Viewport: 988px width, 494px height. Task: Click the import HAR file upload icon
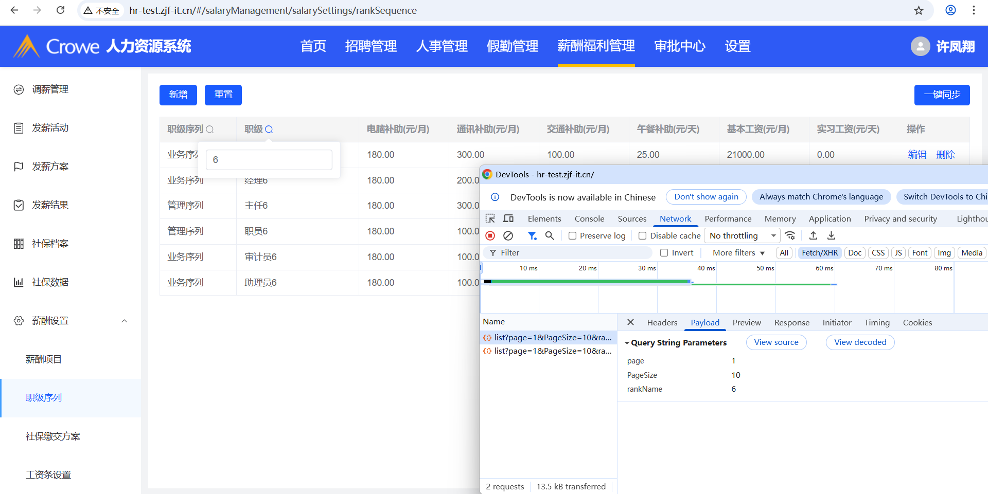pos(813,235)
